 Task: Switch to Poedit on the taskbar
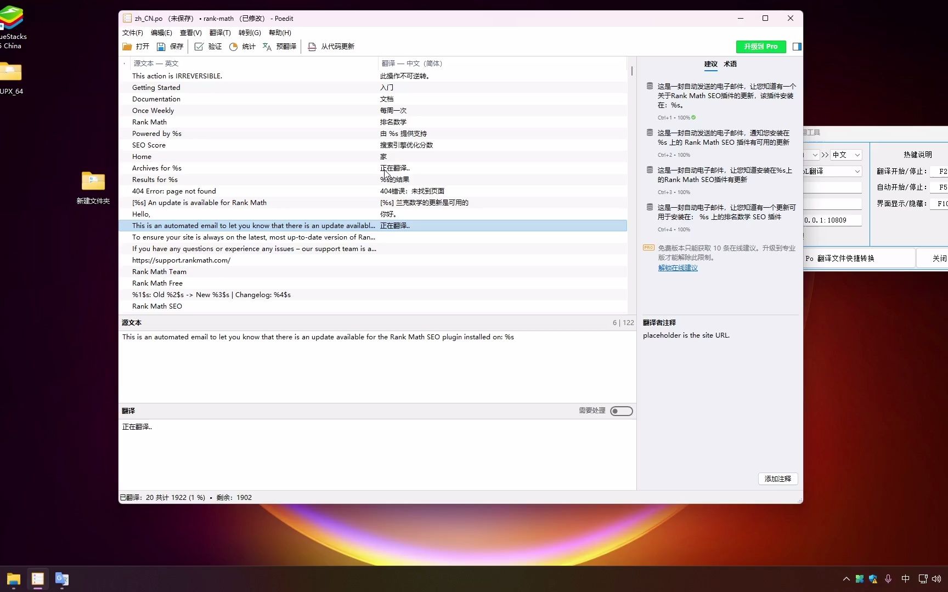click(38, 579)
